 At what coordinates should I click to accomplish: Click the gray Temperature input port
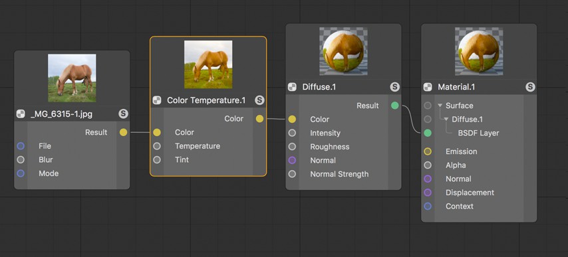coord(157,146)
